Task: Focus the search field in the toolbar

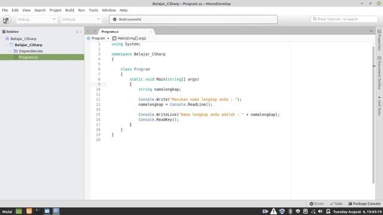Action: (x=344, y=19)
